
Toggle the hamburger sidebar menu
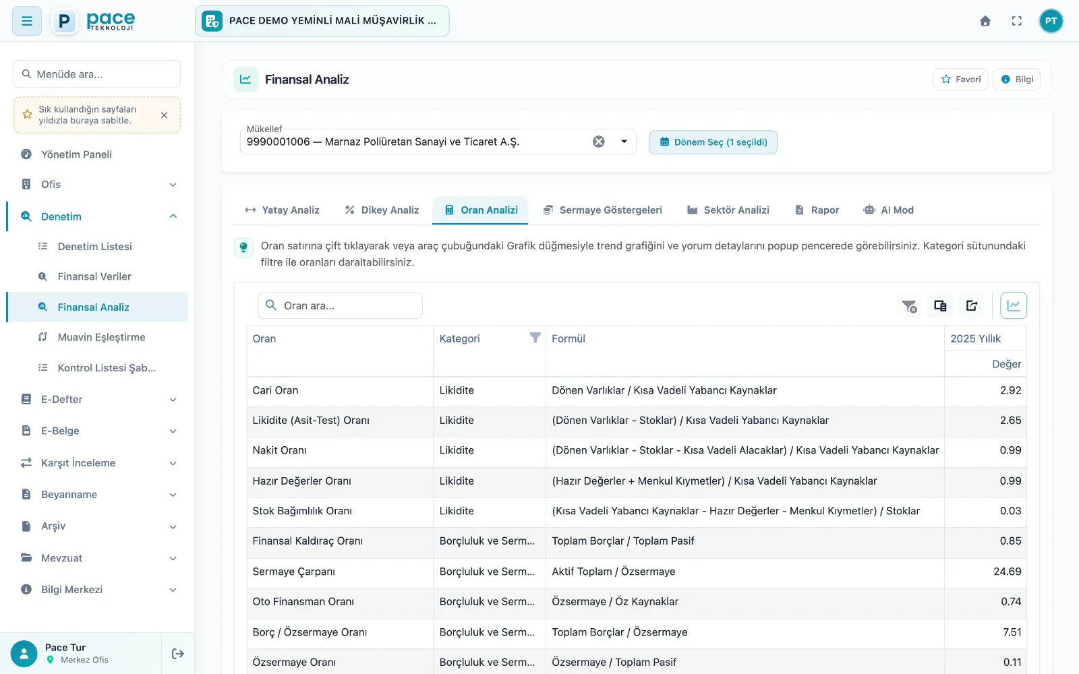(27, 21)
